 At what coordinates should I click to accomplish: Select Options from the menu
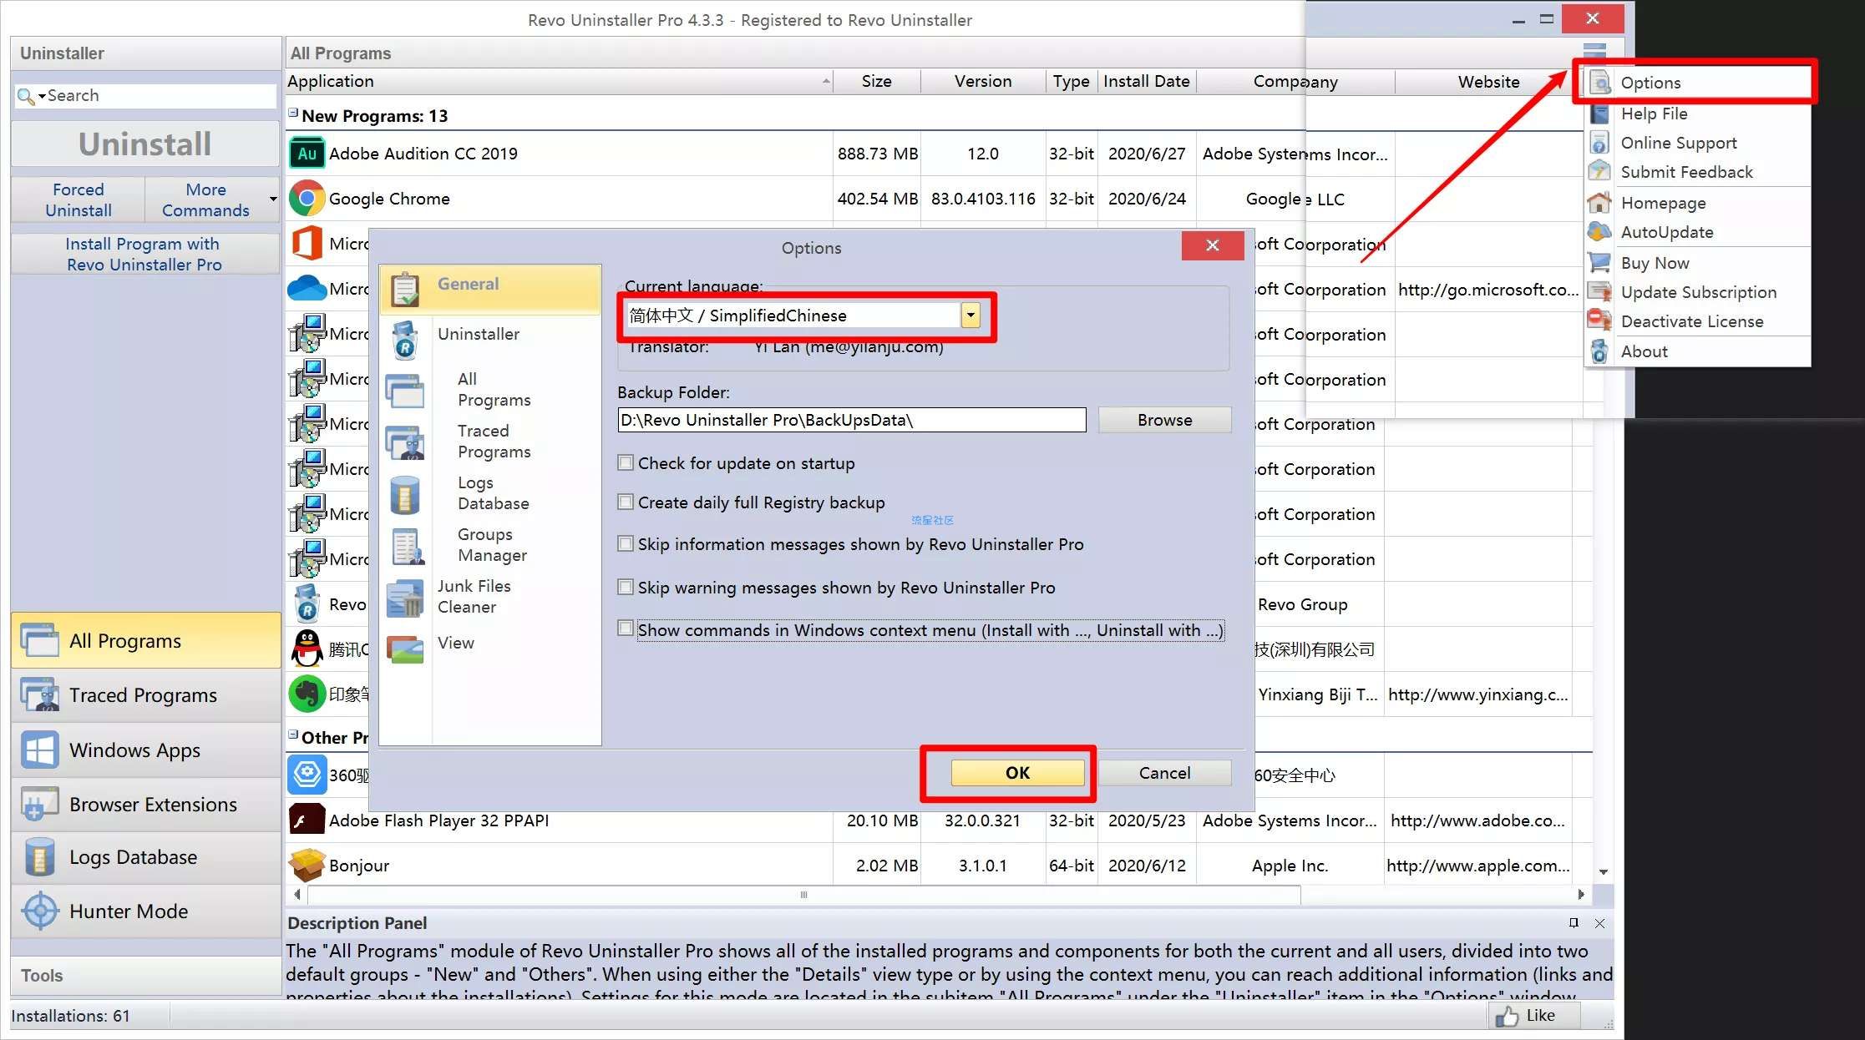coord(1699,83)
